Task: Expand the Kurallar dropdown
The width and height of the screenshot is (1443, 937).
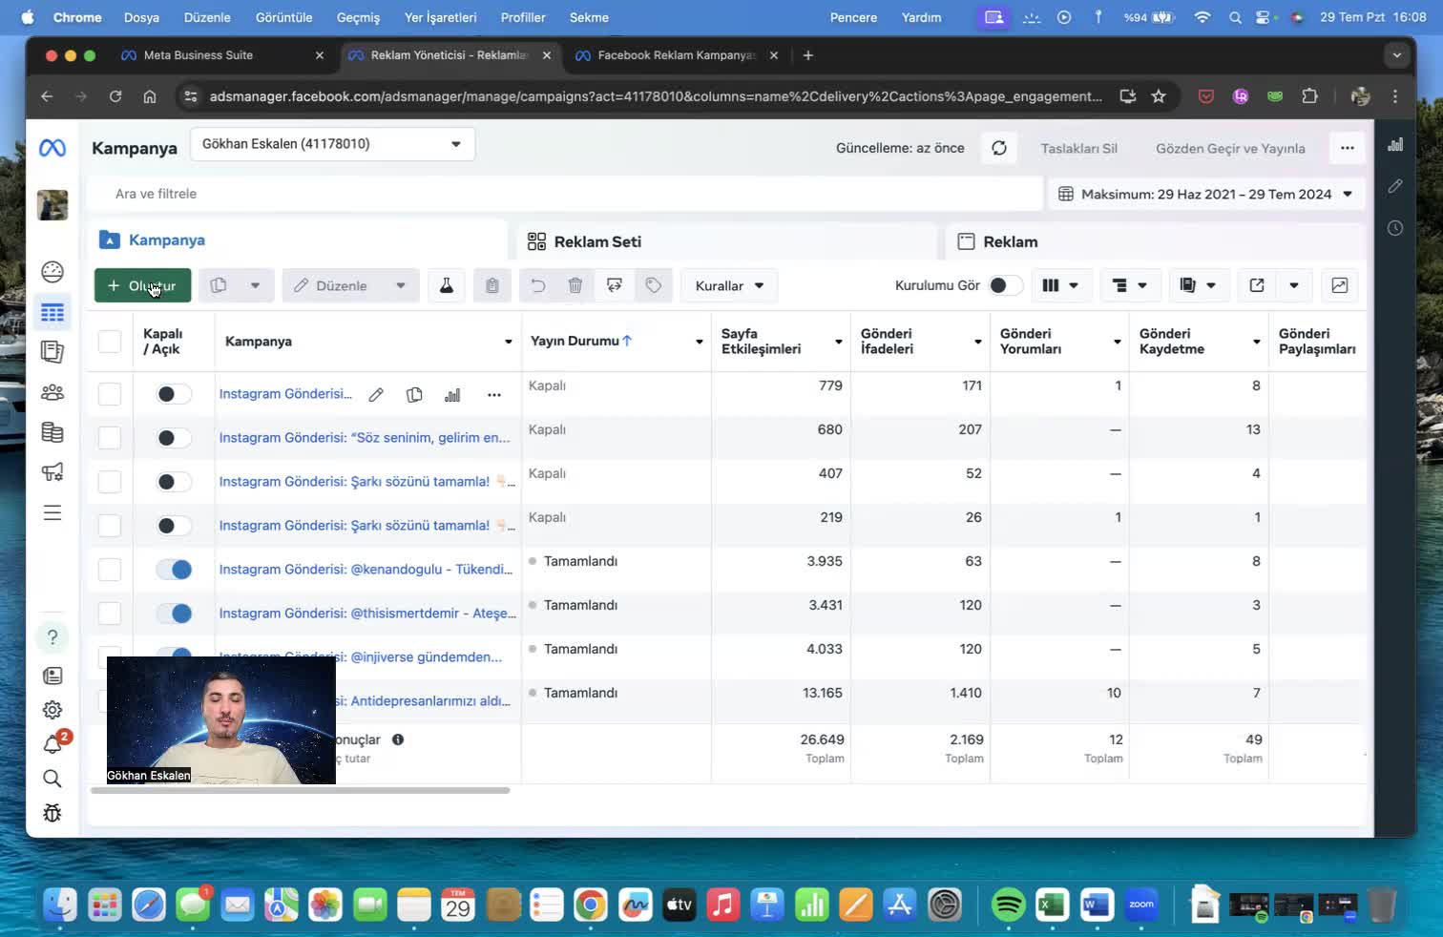Action: coord(729,285)
